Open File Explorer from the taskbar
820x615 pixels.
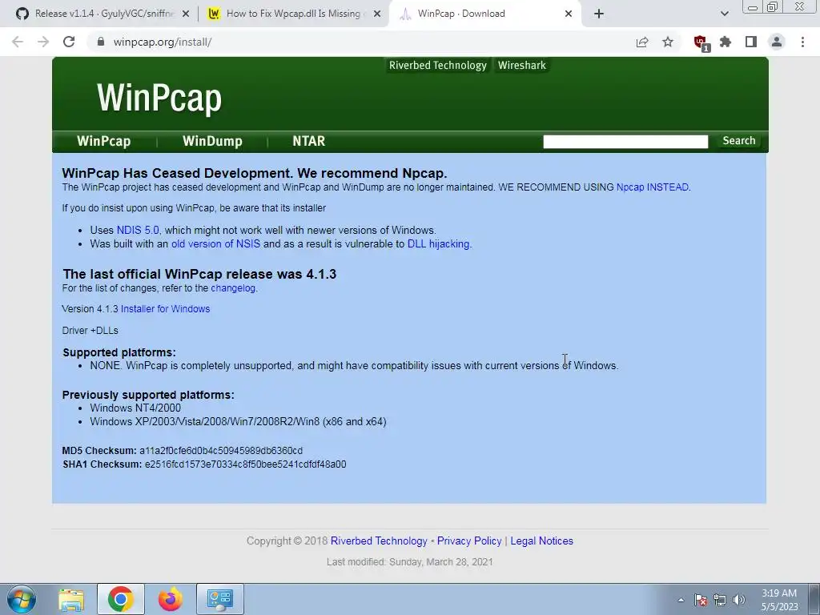71,599
